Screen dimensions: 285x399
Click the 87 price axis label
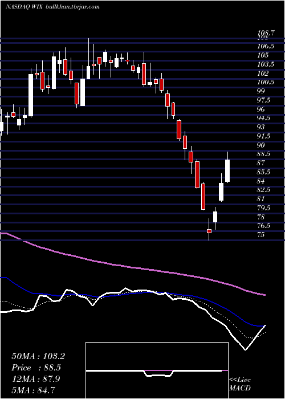click(262, 163)
